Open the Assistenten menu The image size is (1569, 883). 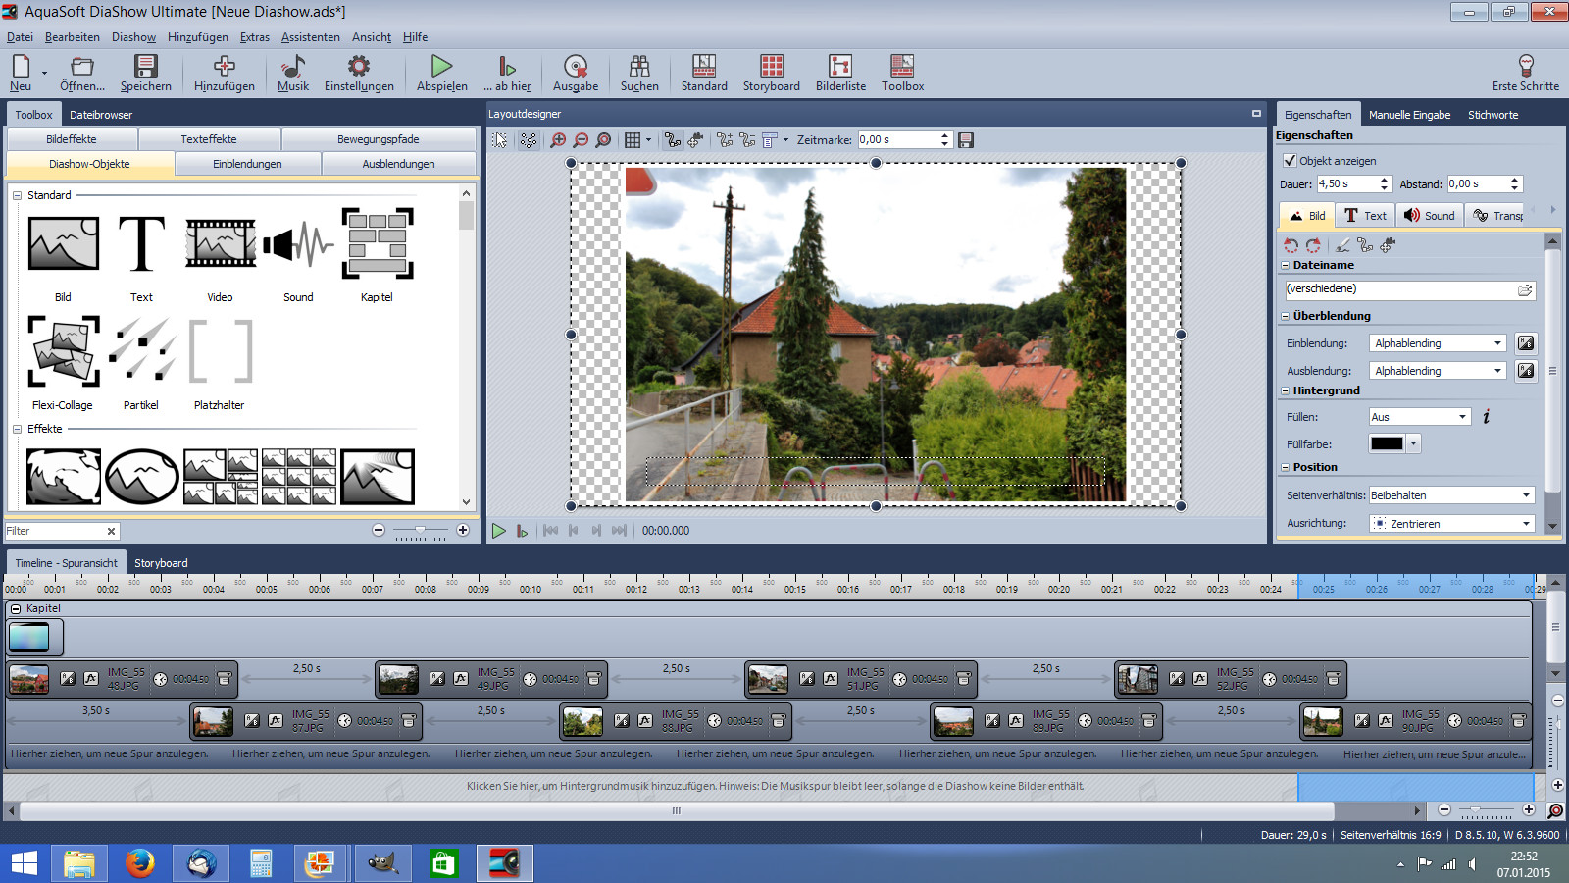point(310,37)
